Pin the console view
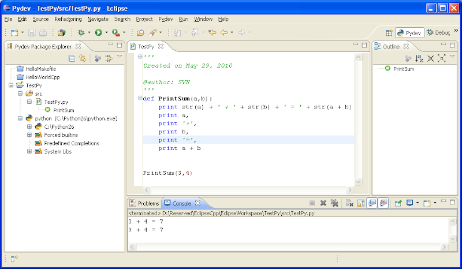Image resolution: width=462 pixels, height=269 pixels. pyautogui.click(x=398, y=203)
